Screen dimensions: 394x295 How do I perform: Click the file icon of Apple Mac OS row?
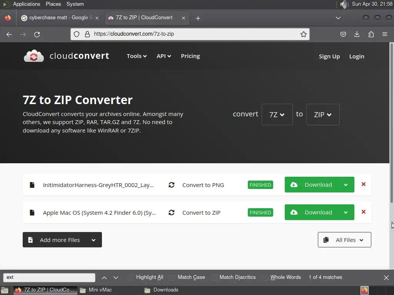point(32,212)
